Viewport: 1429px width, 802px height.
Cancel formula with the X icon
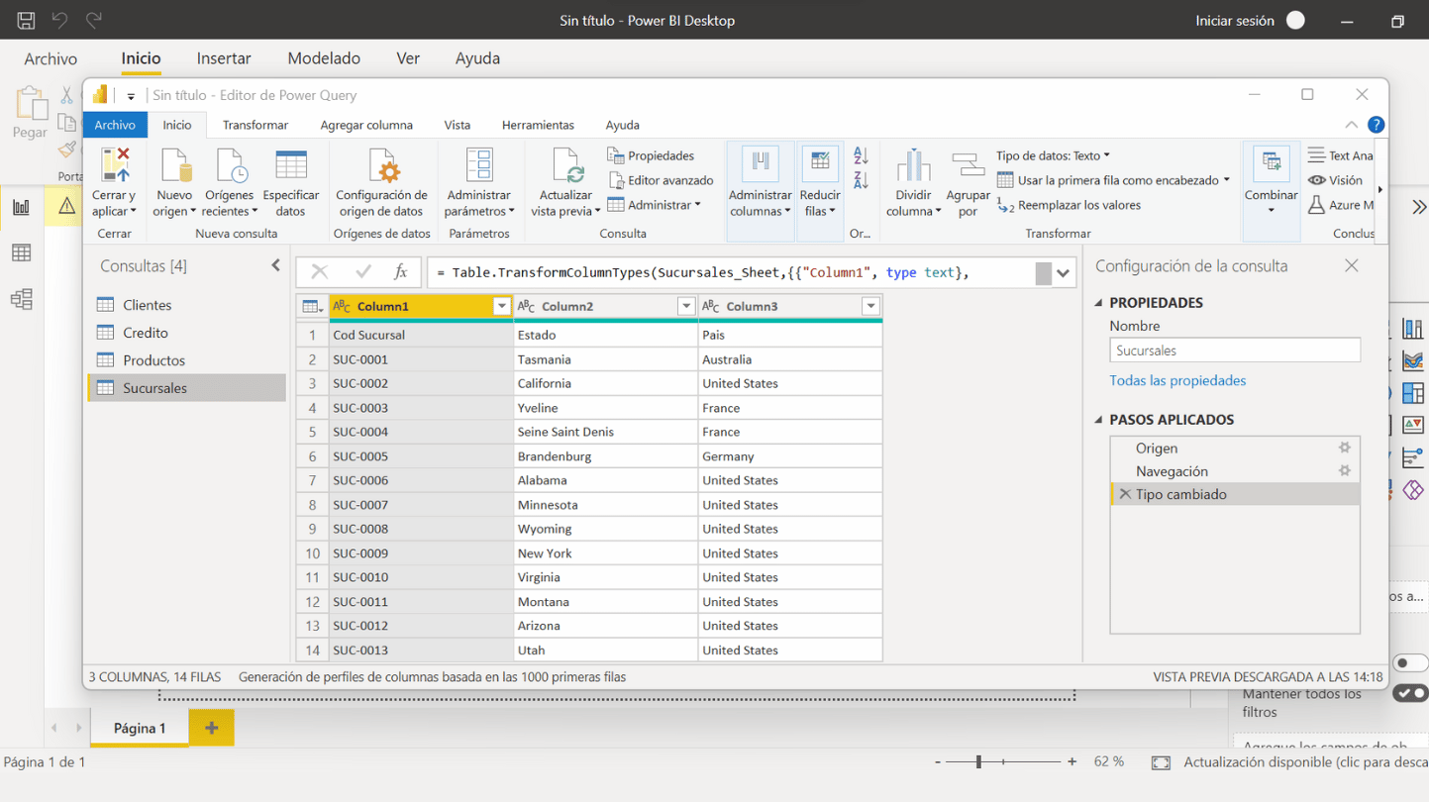click(x=319, y=272)
